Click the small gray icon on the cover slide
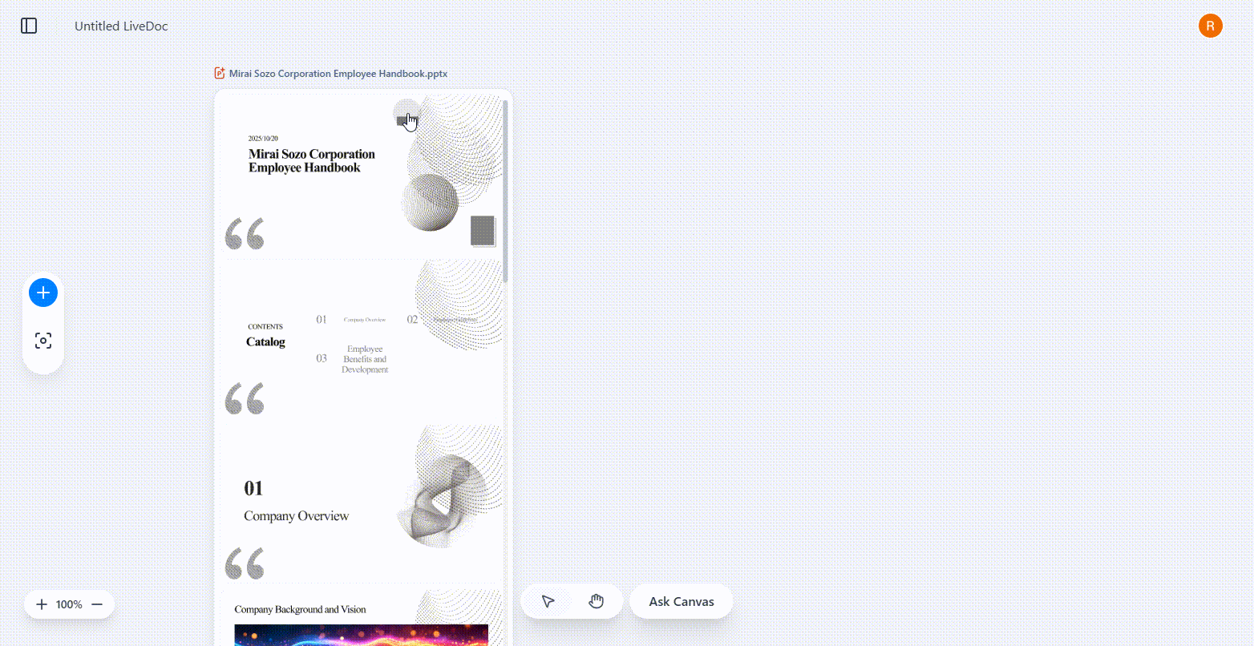This screenshot has width=1254, height=646. coord(402,120)
